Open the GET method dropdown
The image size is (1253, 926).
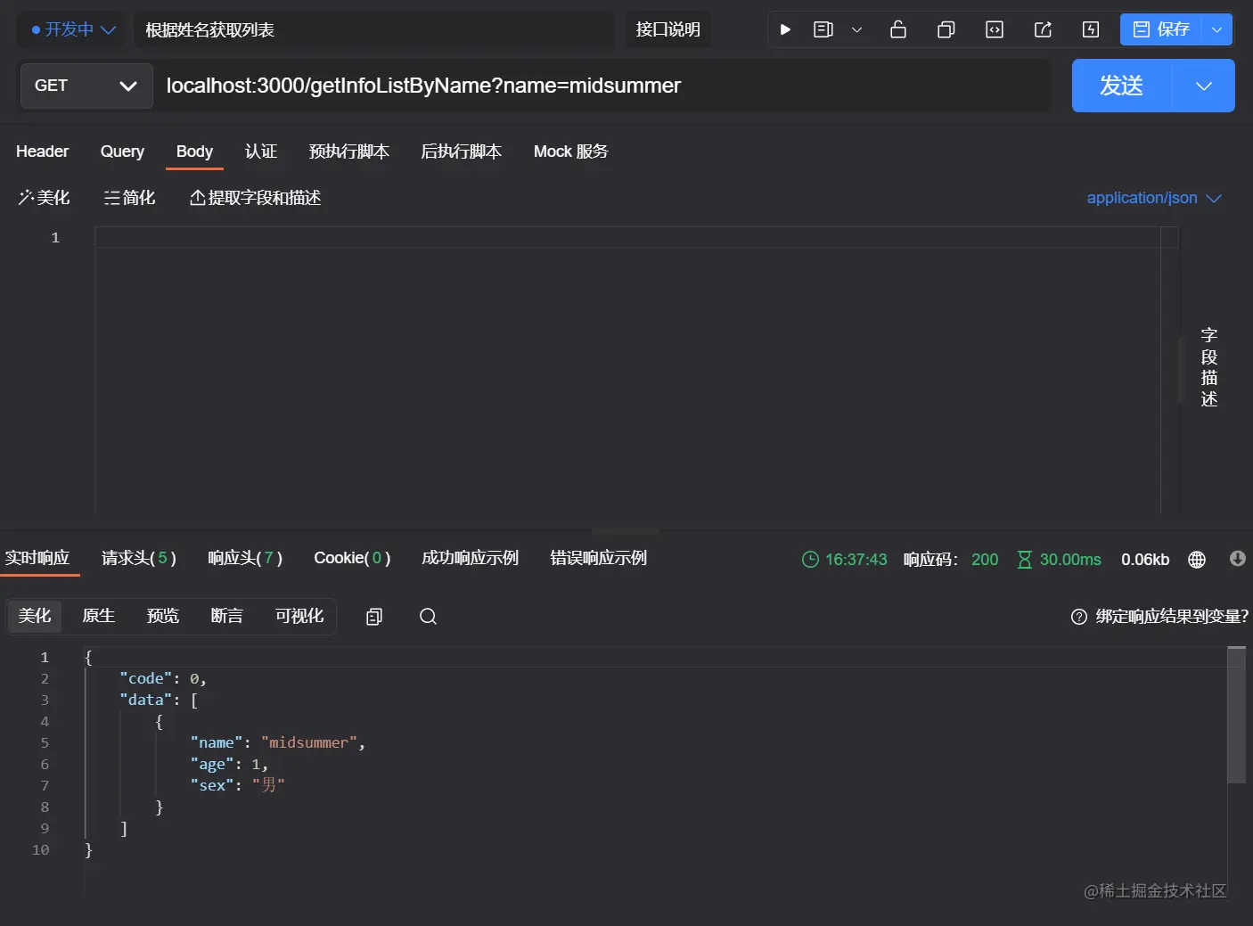pyautogui.click(x=86, y=86)
